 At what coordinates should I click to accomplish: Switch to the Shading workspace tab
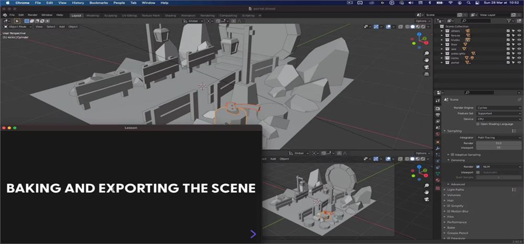[x=170, y=15]
